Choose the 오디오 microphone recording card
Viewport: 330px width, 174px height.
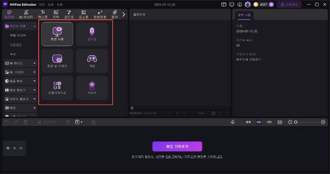tap(92, 34)
